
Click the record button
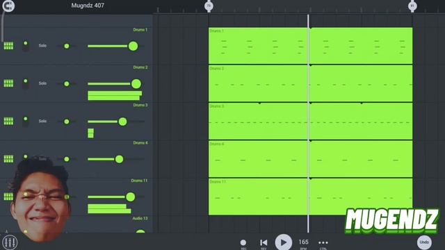coord(243,242)
